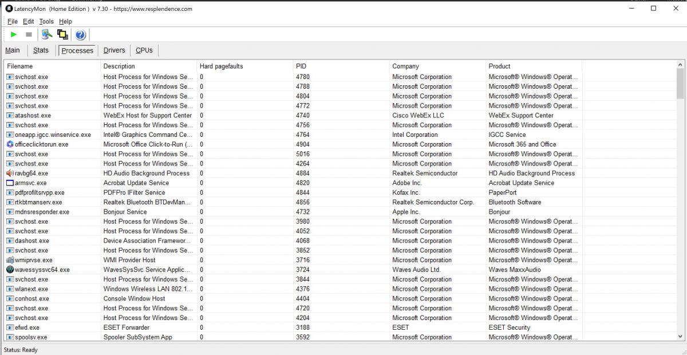Sort by the PID column header
The image size is (687, 355).
[x=341, y=66]
